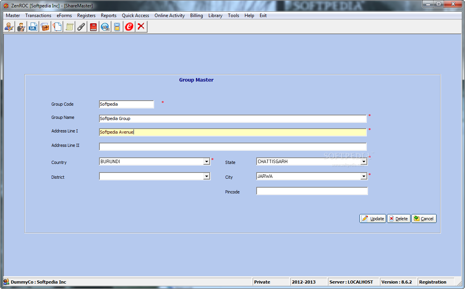Click the Address Line I field
The width and height of the screenshot is (465, 289).
pos(233,132)
